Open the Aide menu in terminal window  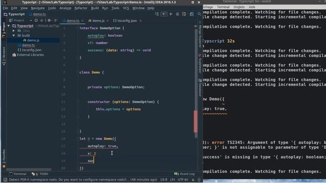click(252, 7)
